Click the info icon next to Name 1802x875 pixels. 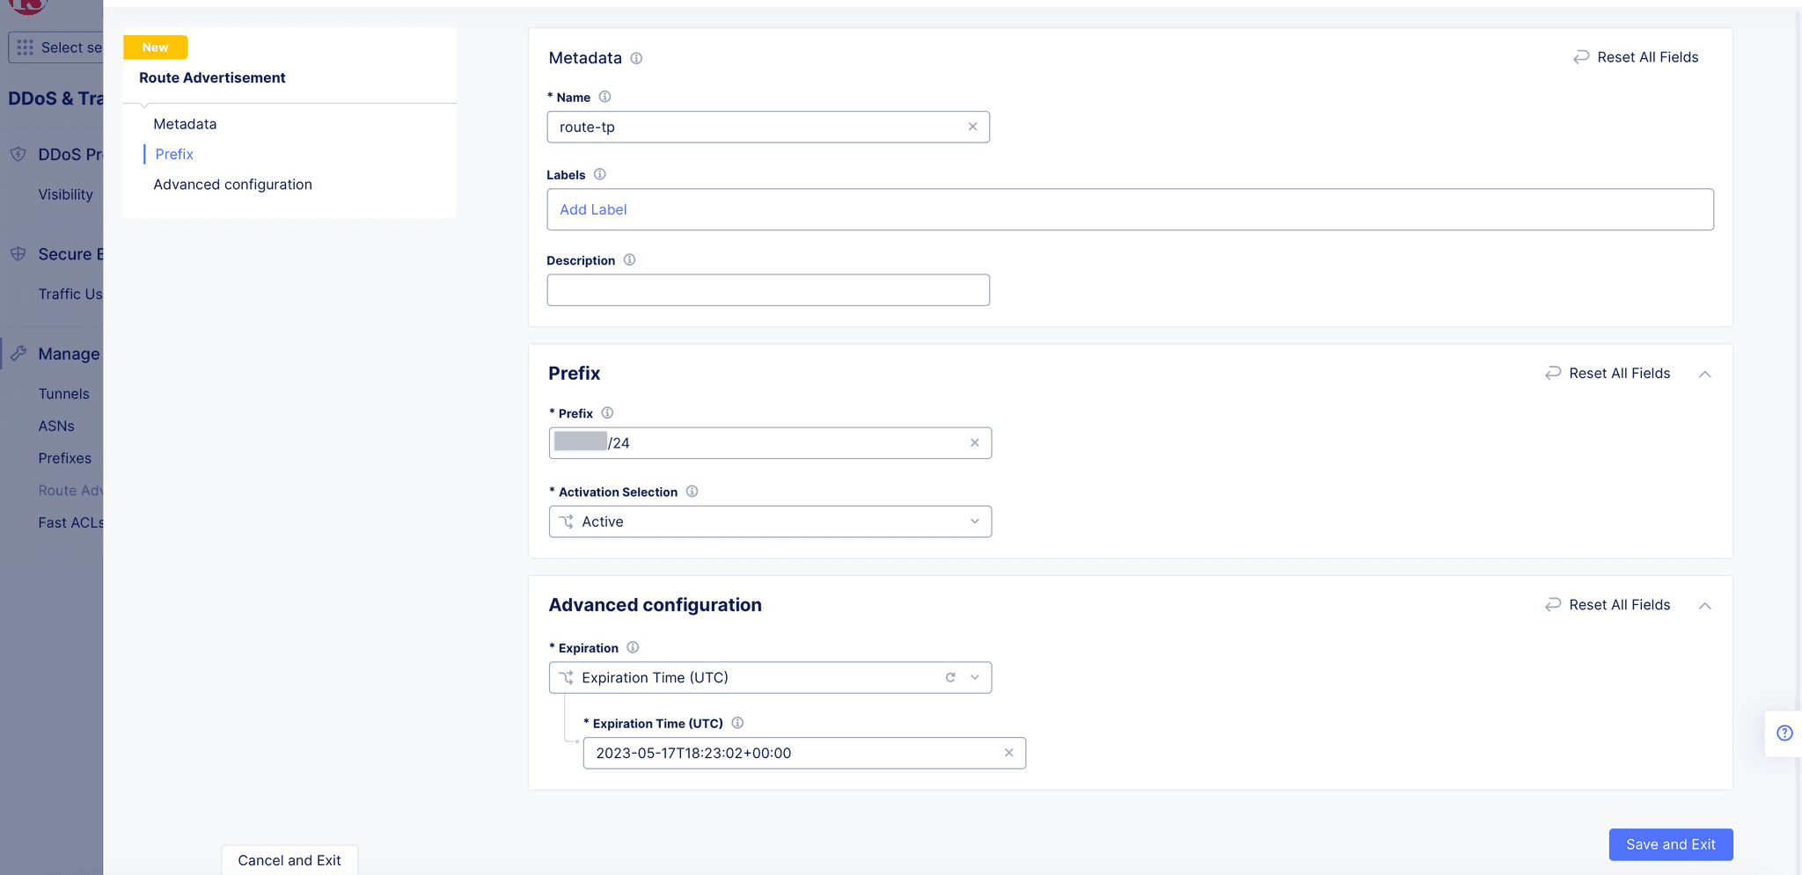pyautogui.click(x=605, y=97)
